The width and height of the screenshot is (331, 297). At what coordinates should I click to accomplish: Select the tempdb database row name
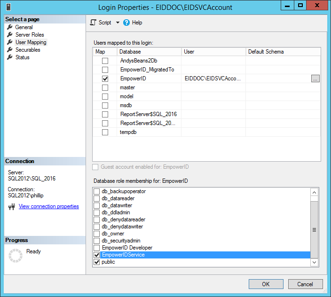pyautogui.click(x=128, y=132)
